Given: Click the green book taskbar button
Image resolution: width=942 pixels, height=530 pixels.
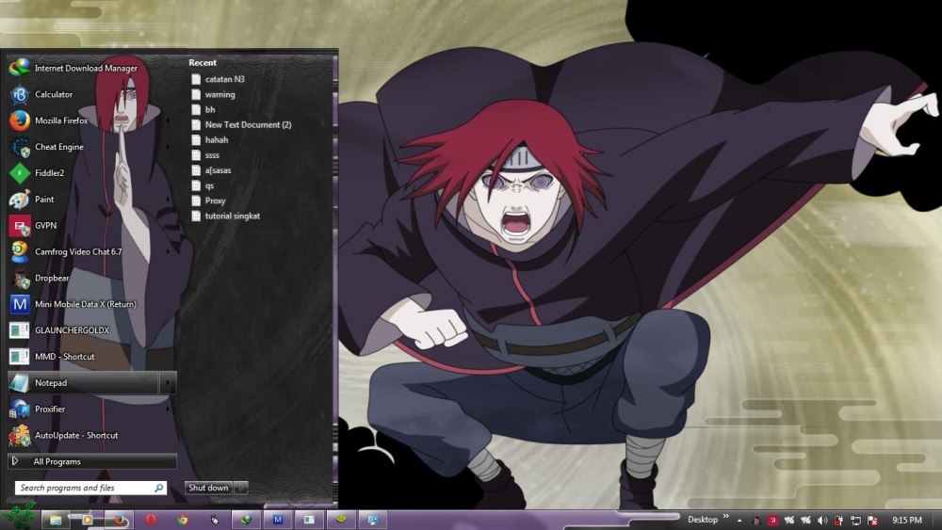Looking at the screenshot, I should click(x=341, y=520).
